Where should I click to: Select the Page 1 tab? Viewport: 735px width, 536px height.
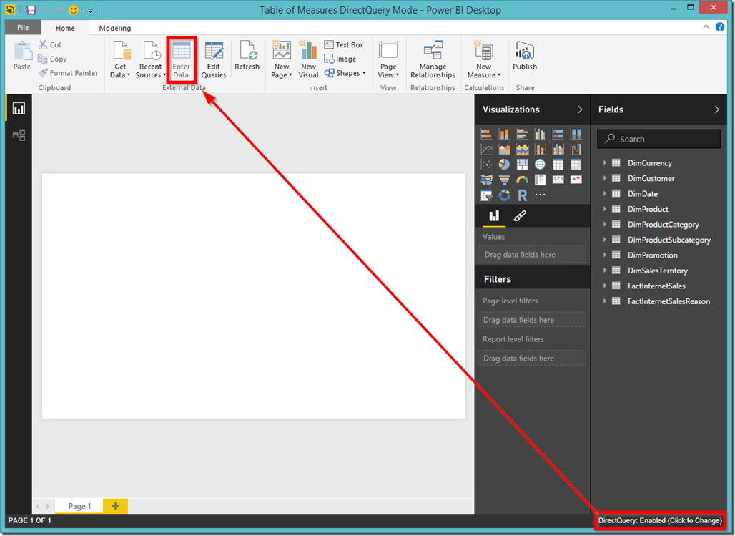coord(79,506)
